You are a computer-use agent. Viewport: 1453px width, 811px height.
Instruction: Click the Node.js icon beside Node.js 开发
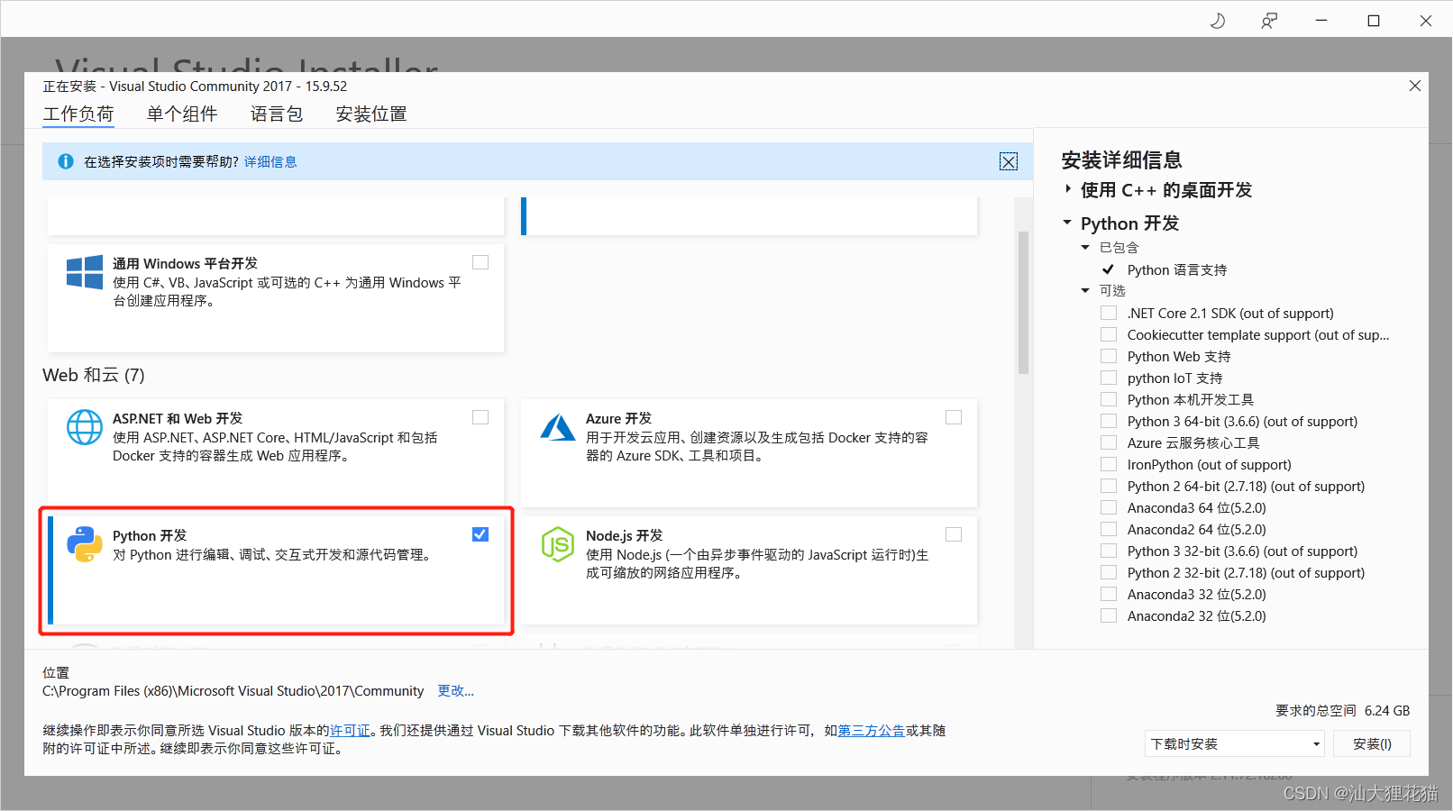pos(558,544)
